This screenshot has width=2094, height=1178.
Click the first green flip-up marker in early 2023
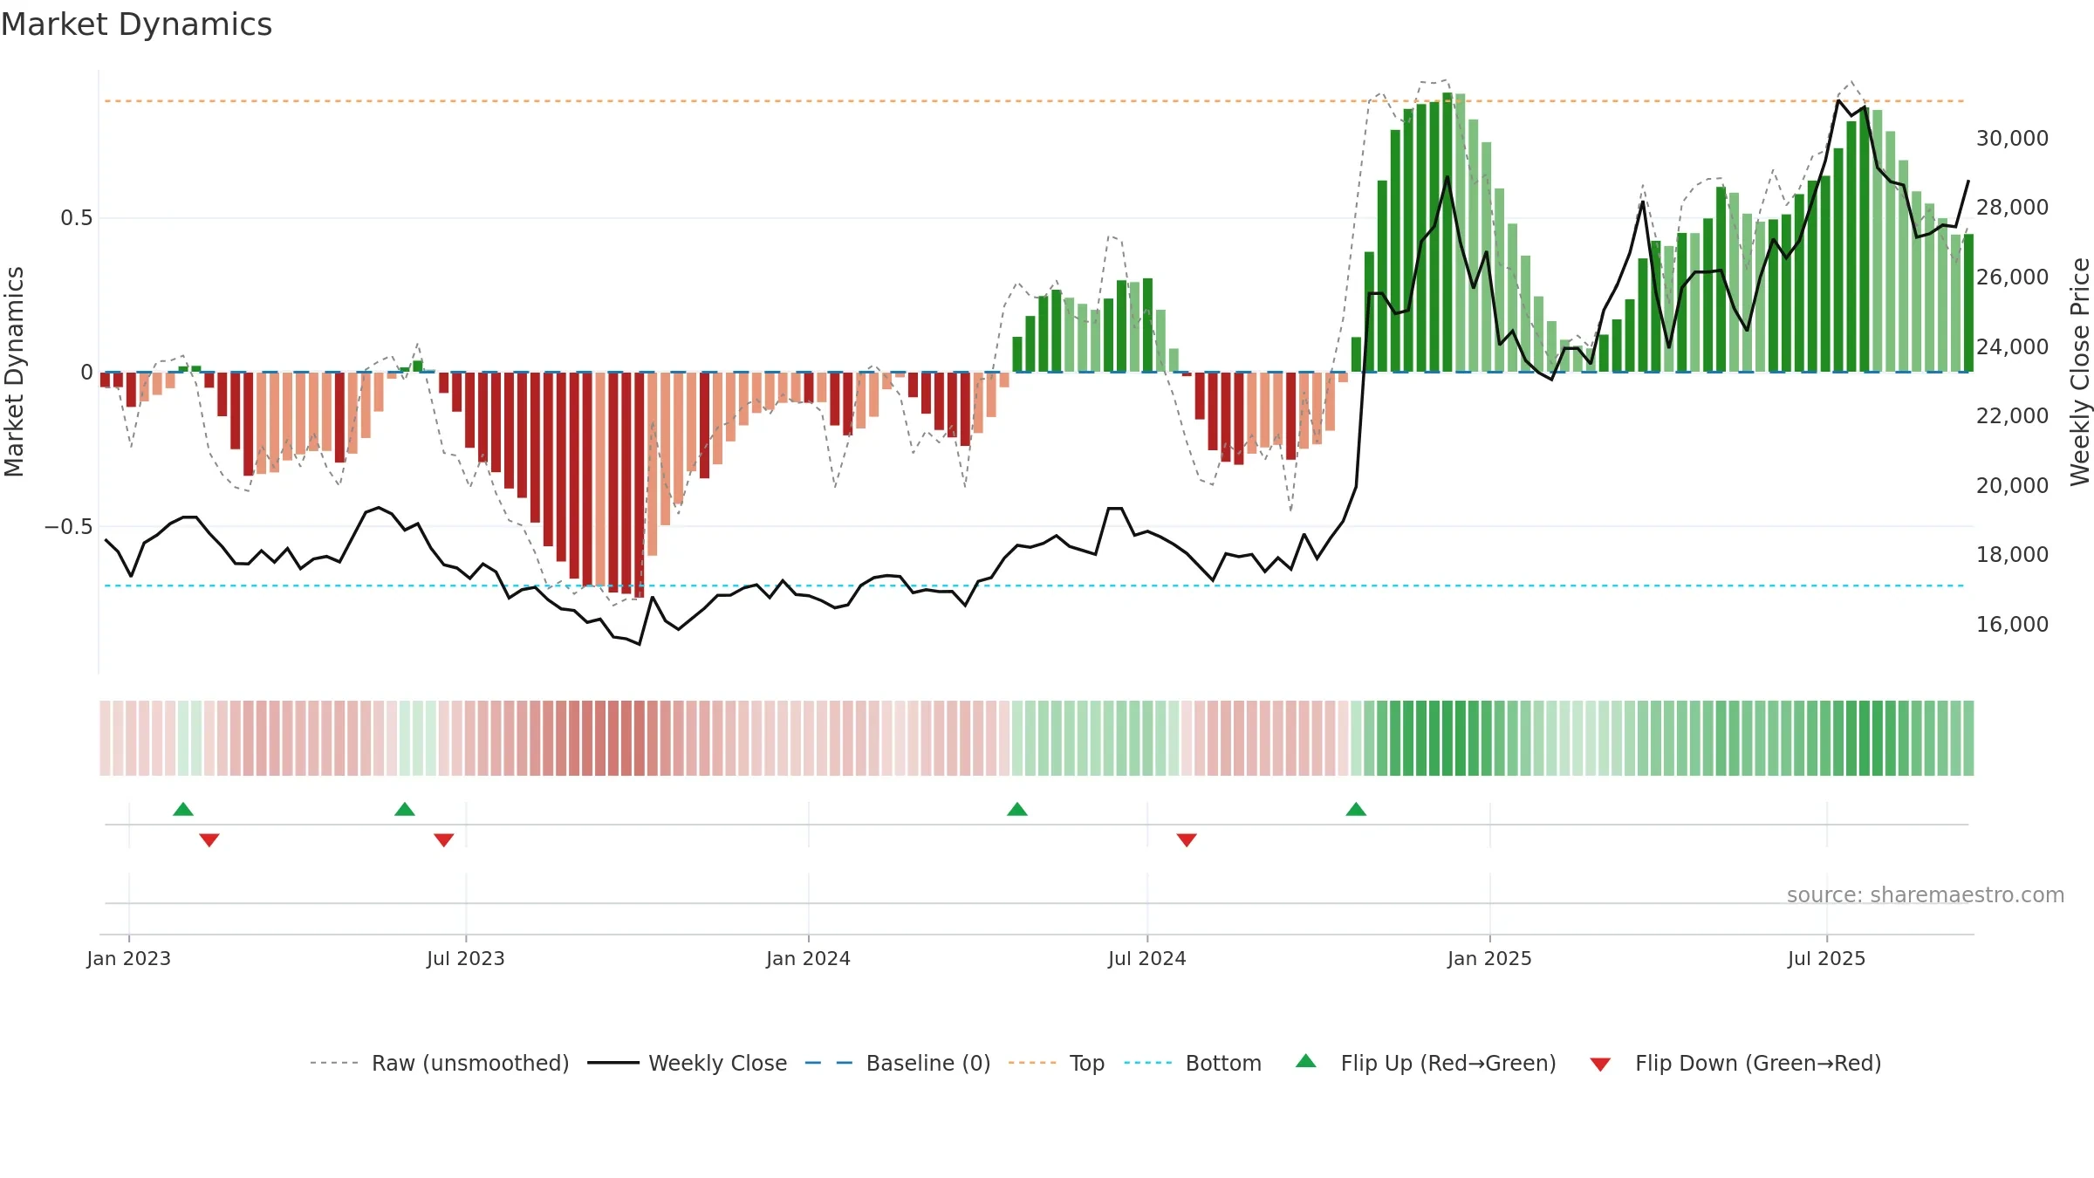[183, 809]
